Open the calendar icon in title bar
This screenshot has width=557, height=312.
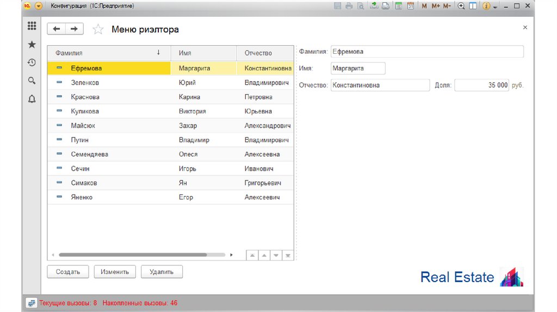pyautogui.click(x=411, y=6)
